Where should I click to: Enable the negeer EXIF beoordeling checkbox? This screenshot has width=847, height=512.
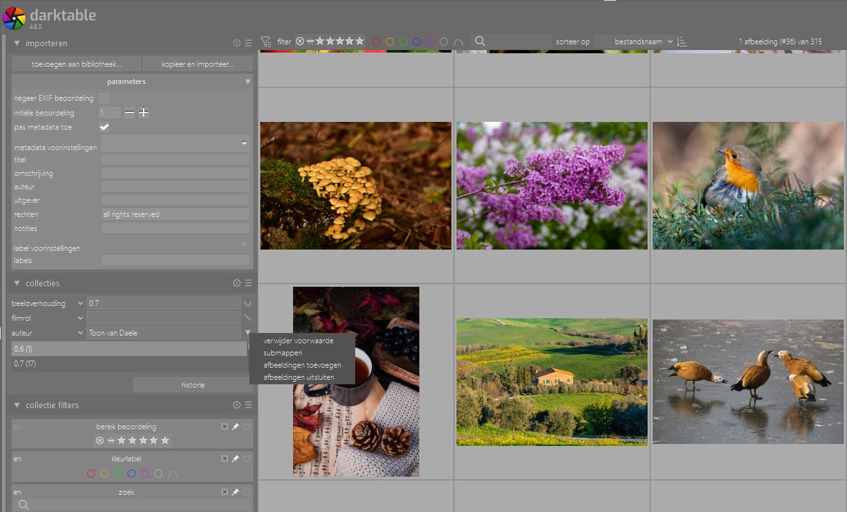tap(104, 98)
